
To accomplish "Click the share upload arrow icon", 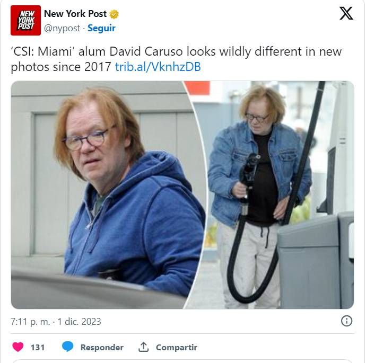I will click(143, 347).
